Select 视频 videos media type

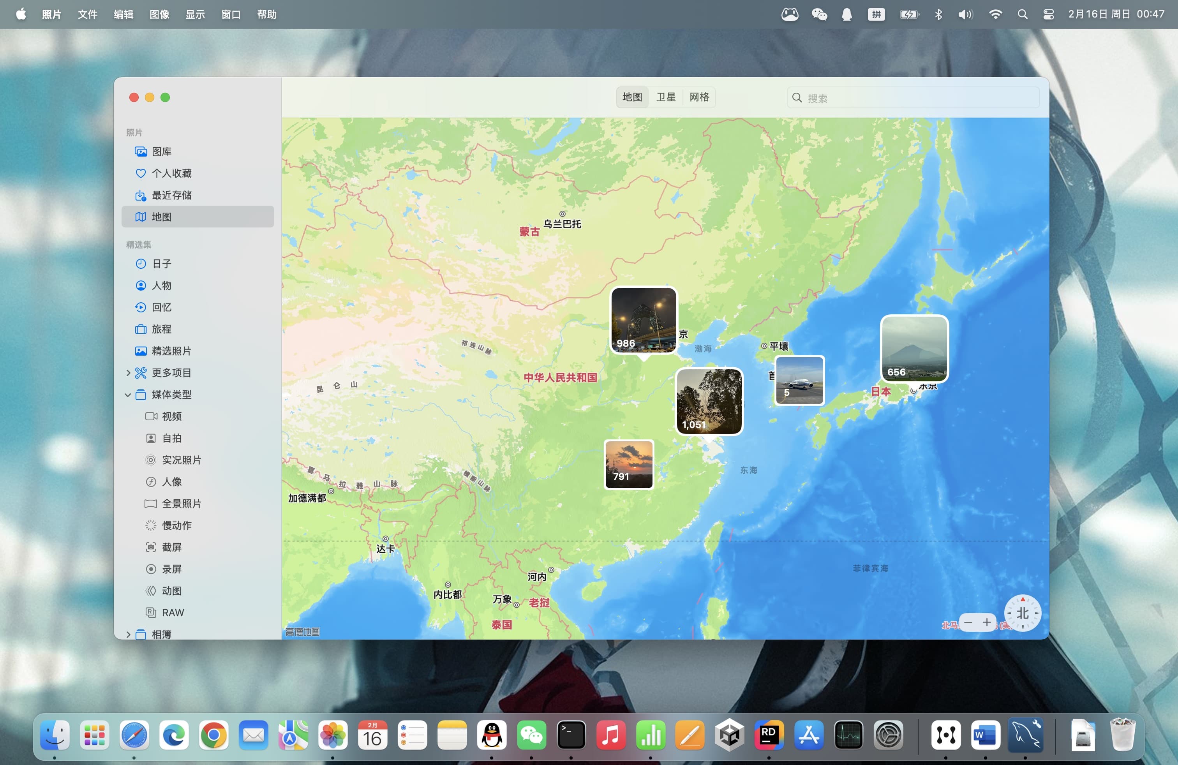click(x=171, y=416)
